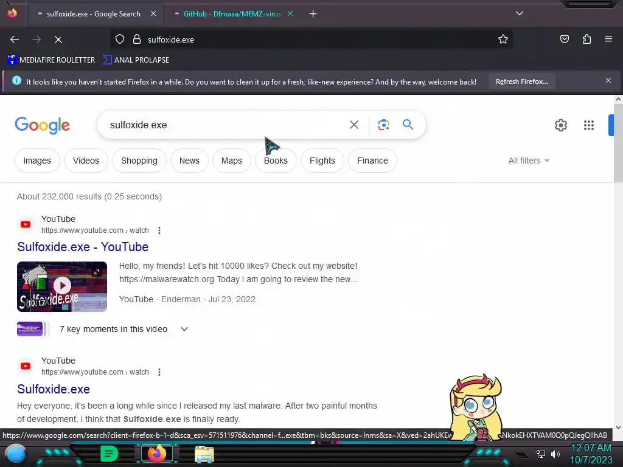
Task: Open the green notes app on taskbar
Action: [109, 454]
